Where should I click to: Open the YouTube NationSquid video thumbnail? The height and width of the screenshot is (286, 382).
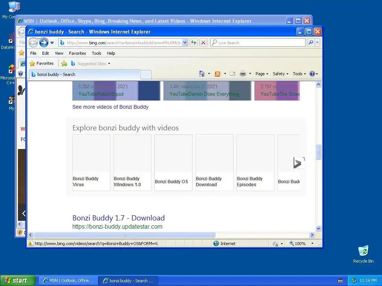coord(116,91)
